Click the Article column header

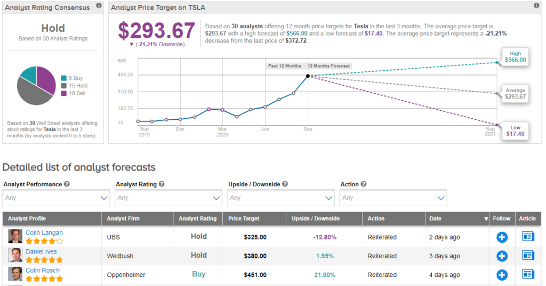(x=527, y=218)
